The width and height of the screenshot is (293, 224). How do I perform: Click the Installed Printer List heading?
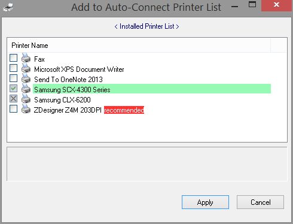[x=146, y=26]
